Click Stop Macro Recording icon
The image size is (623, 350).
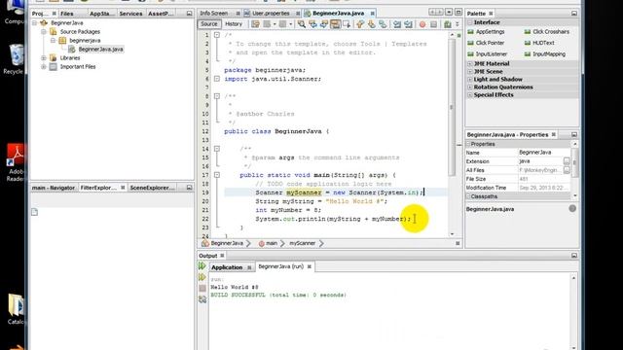pos(433,24)
